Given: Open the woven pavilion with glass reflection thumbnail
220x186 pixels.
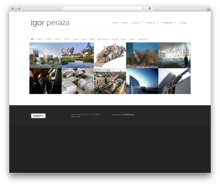Looking at the screenshot, I should pyautogui.click(x=142, y=55).
